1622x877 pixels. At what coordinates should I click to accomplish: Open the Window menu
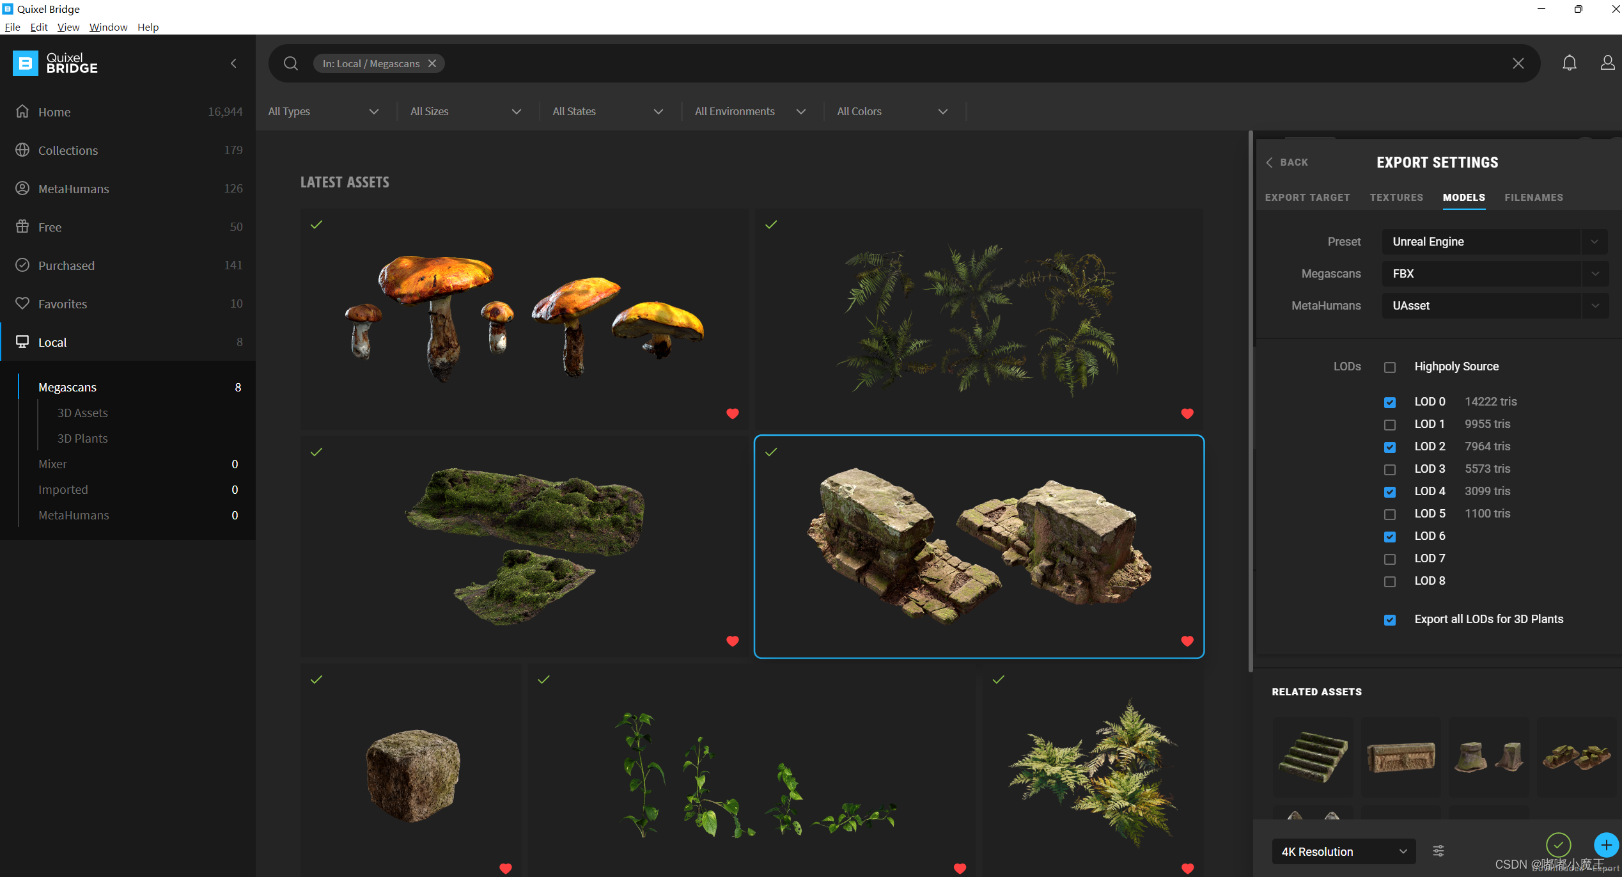108,27
